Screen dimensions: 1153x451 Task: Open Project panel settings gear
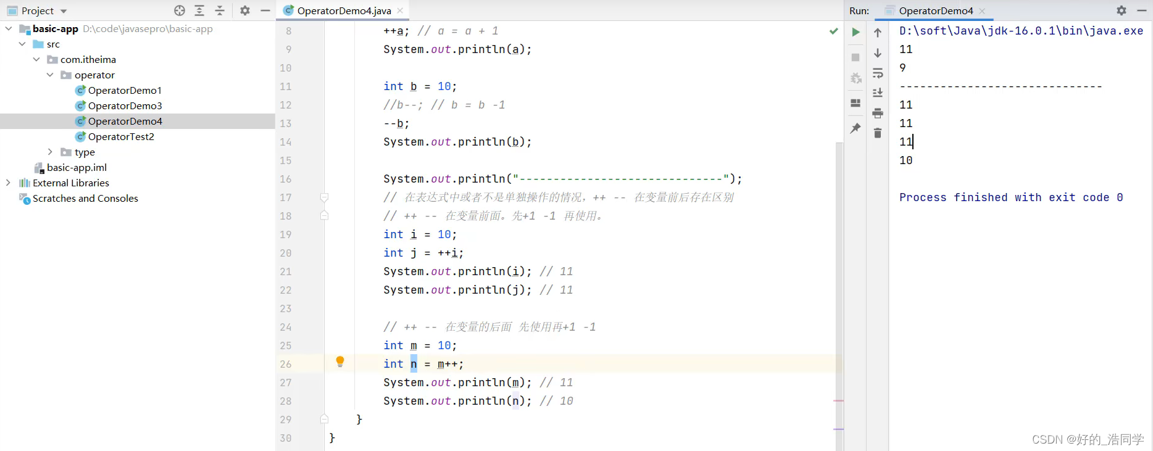pyautogui.click(x=245, y=10)
